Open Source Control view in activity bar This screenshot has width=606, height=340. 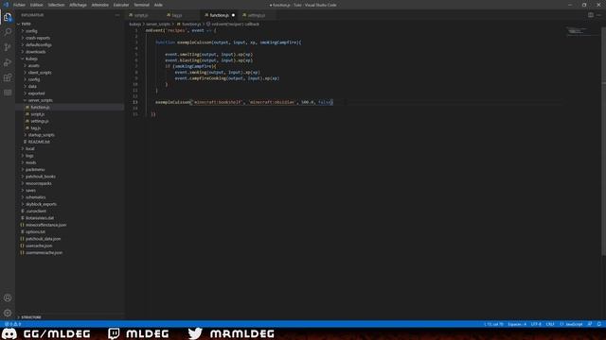(x=8, y=47)
